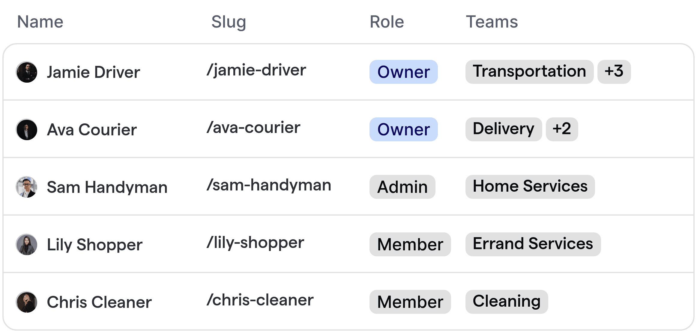The width and height of the screenshot is (697, 333).
Task: Click Chris Cleaner's profile avatar
Action: [26, 302]
